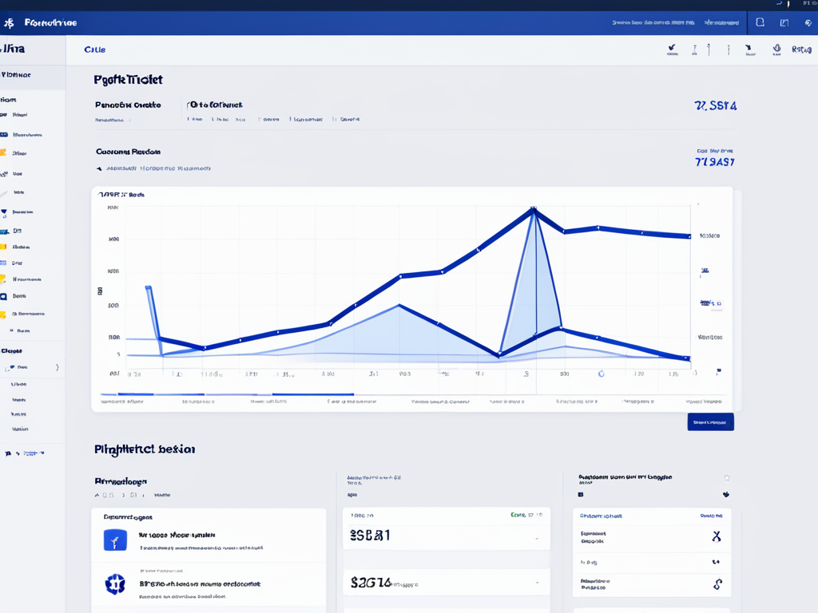This screenshot has height=613, width=818.
Task: Click the blue square icon in first list card
Action: (x=115, y=540)
